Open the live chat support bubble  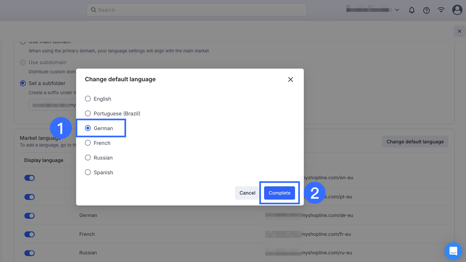[x=453, y=251]
